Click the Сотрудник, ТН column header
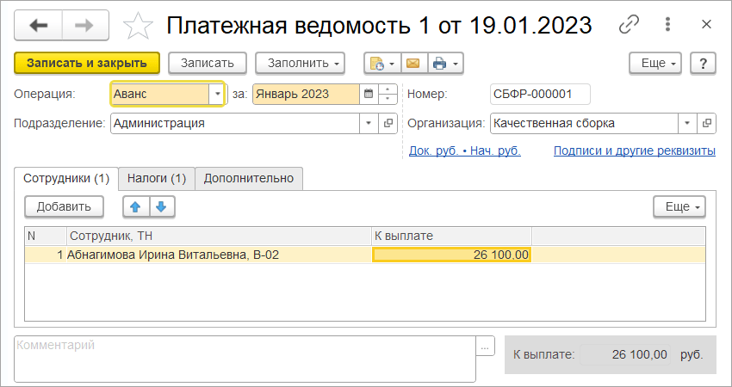The height and width of the screenshot is (387, 732). (219, 236)
